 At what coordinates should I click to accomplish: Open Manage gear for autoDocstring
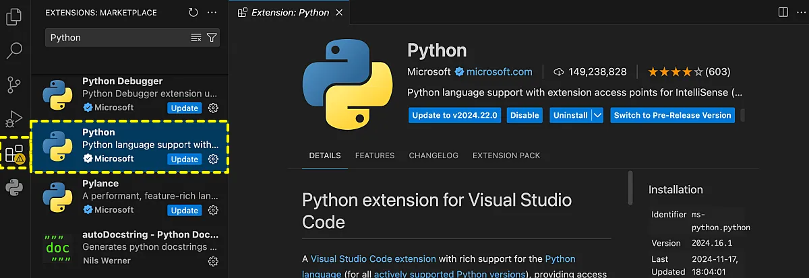pos(213,261)
